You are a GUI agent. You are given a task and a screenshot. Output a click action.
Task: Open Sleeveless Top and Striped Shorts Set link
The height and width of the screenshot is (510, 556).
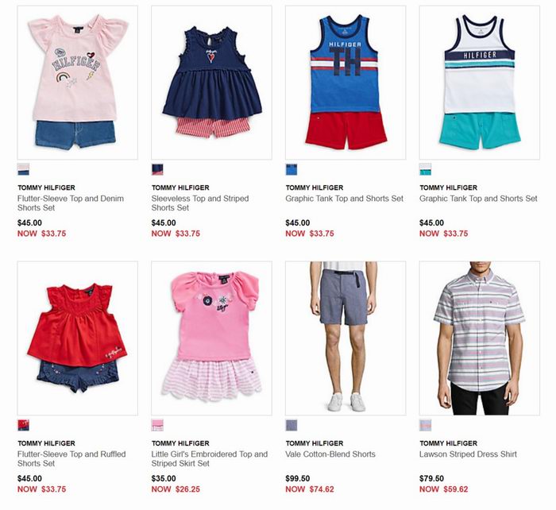click(x=200, y=203)
